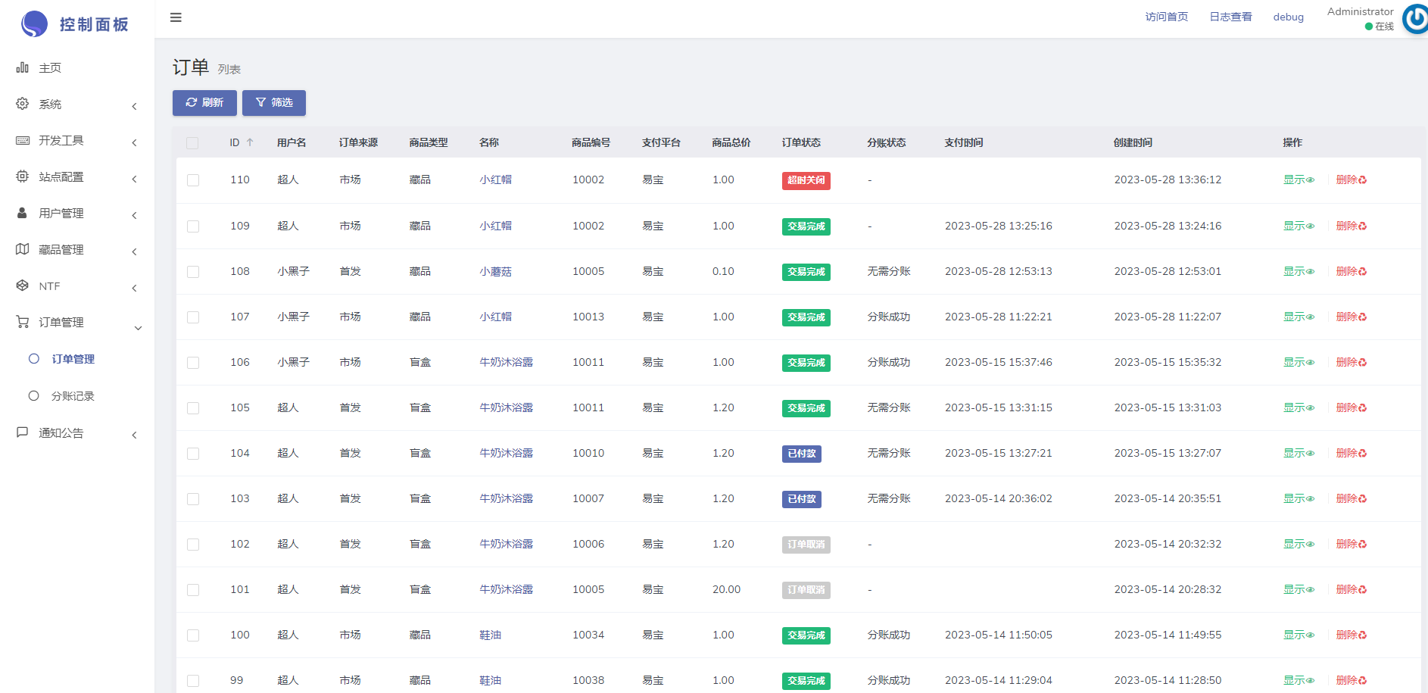Viewport: 1428px width, 693px height.
Task: Expand the 藏品管理 menu chevron
Action: 135,251
